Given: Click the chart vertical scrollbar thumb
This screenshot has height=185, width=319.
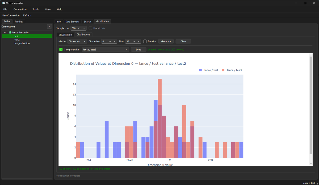Looking at the screenshot, I should [x=311, y=105].
